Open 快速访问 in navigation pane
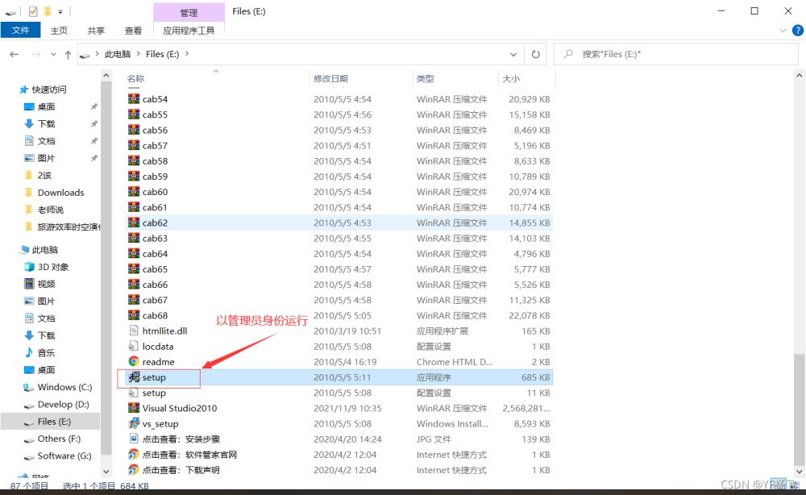 [49, 89]
